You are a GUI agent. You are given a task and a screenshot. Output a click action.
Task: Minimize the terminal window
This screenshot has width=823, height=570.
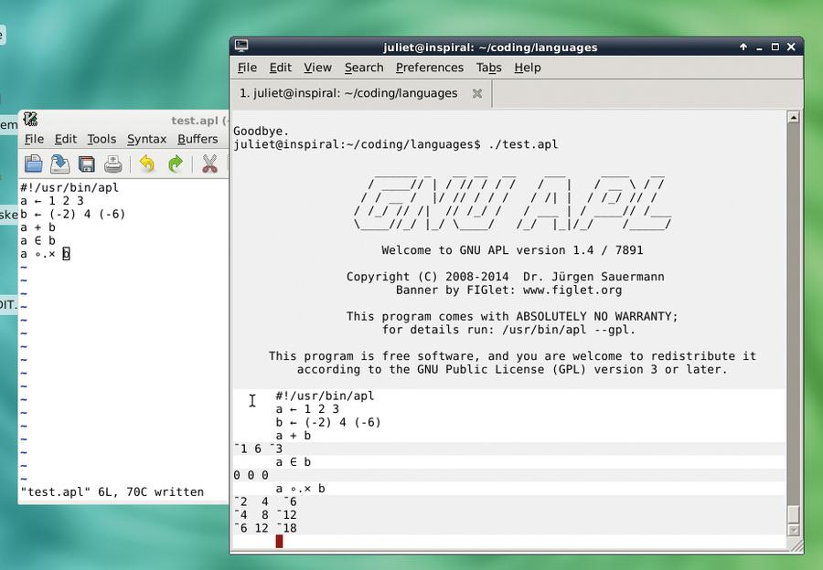tap(759, 47)
